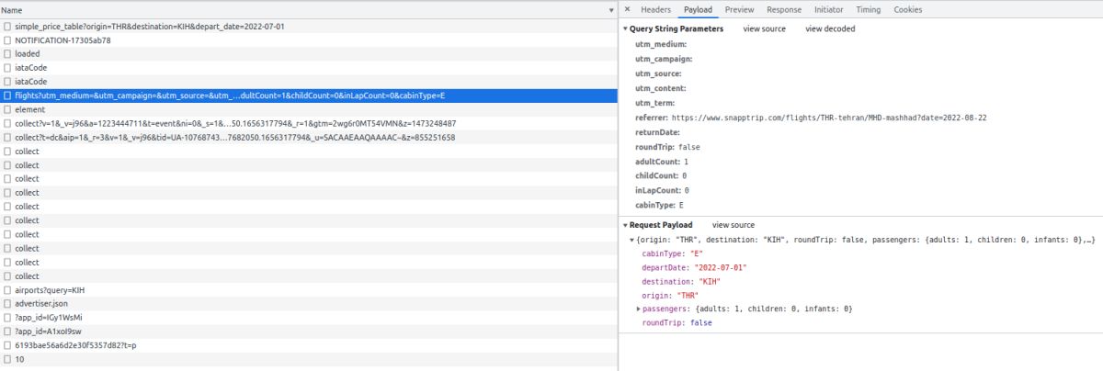Click the inLapCount parameter row
The height and width of the screenshot is (371, 1103).
point(662,191)
